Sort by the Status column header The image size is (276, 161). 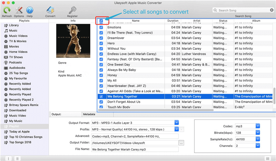point(223,21)
